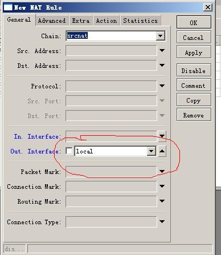Confirm the rule with OK
The height and width of the screenshot is (255, 221).
[x=194, y=23]
